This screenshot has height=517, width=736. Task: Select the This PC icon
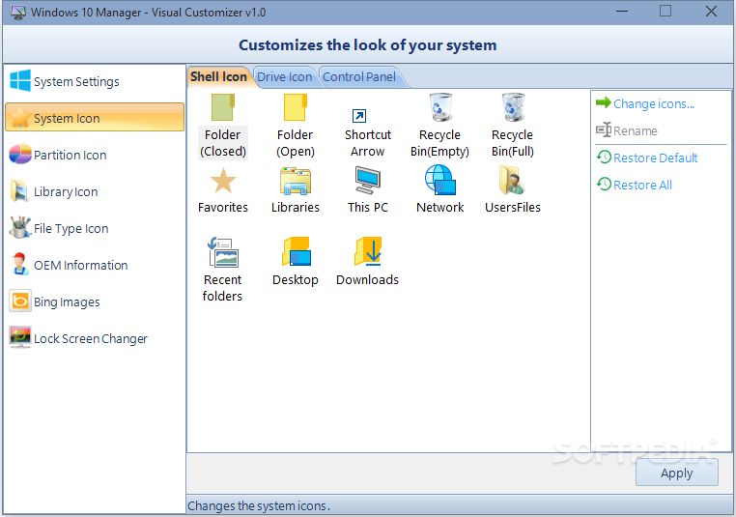368,190
